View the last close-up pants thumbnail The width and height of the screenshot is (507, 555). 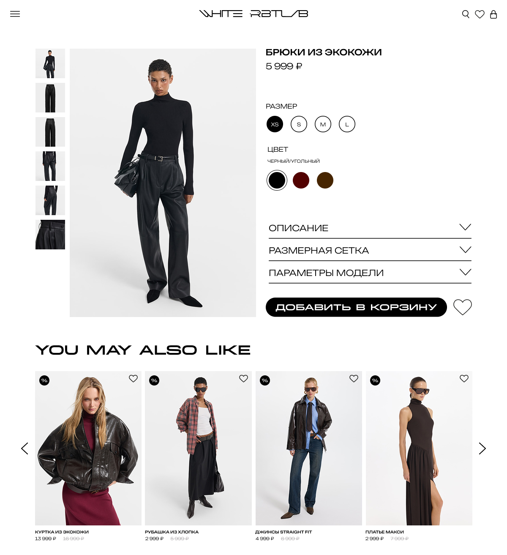click(x=50, y=235)
